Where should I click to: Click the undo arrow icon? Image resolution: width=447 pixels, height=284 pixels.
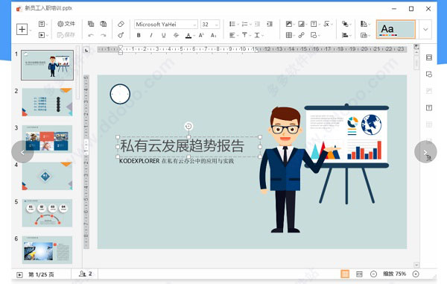[x=91, y=35]
